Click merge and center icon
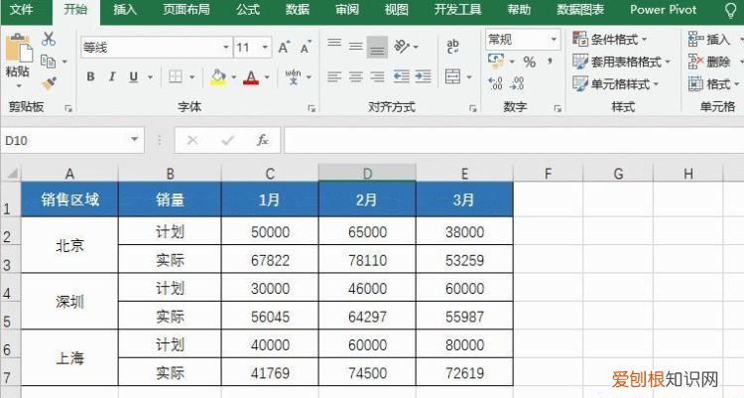 (x=452, y=76)
